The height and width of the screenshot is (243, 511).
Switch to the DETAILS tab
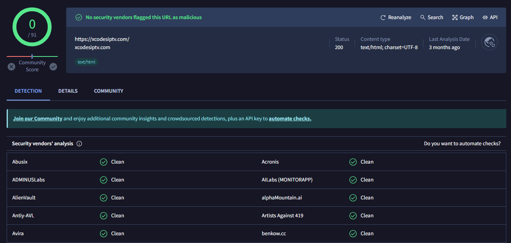68,91
